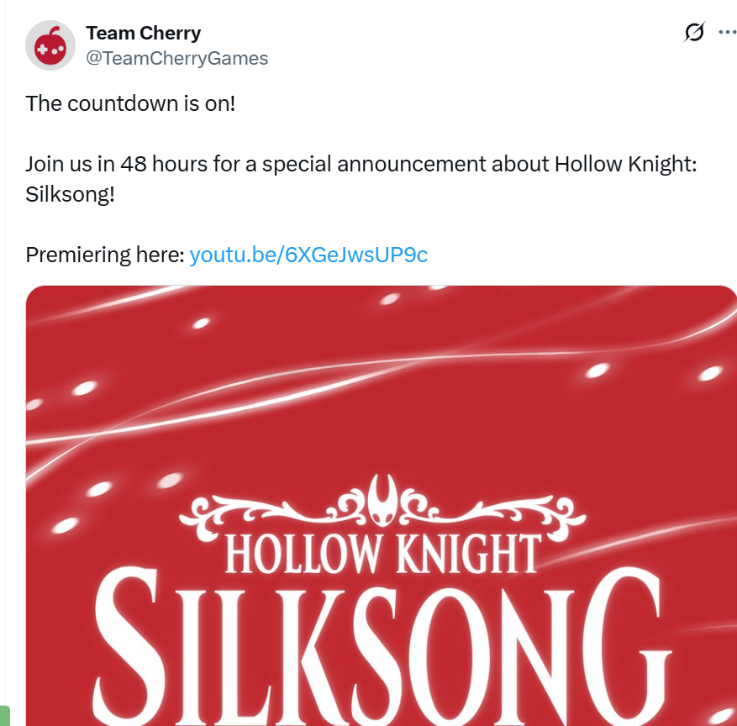Click the right ornamental flourish beside mask
Viewport: 737px width, 726px height.
pyautogui.click(x=492, y=515)
